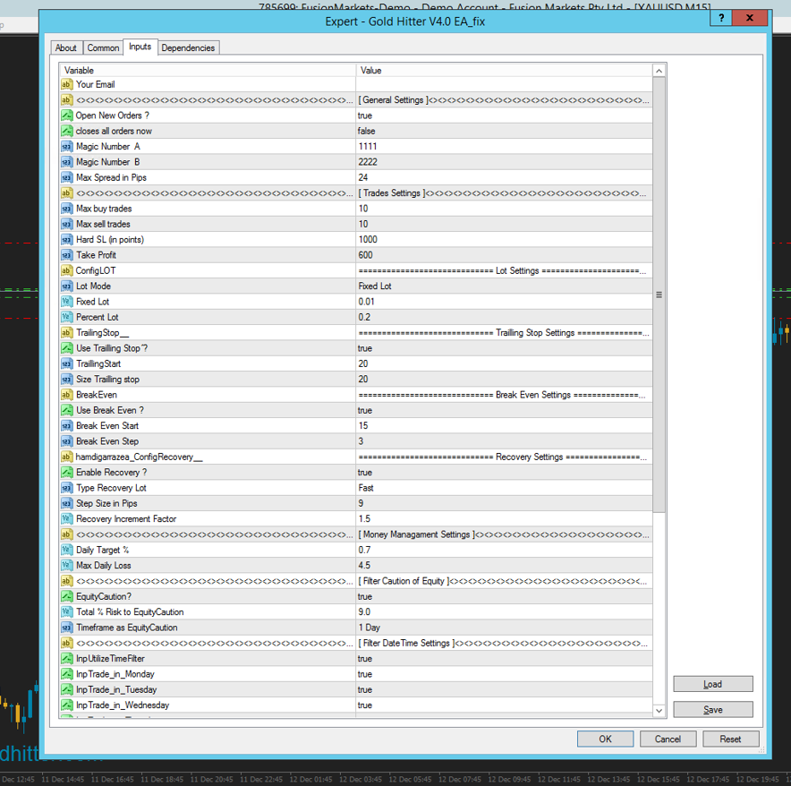Image resolution: width=791 pixels, height=786 pixels.
Task: Click the boolean icon for Open New Orders
Action: click(x=66, y=115)
